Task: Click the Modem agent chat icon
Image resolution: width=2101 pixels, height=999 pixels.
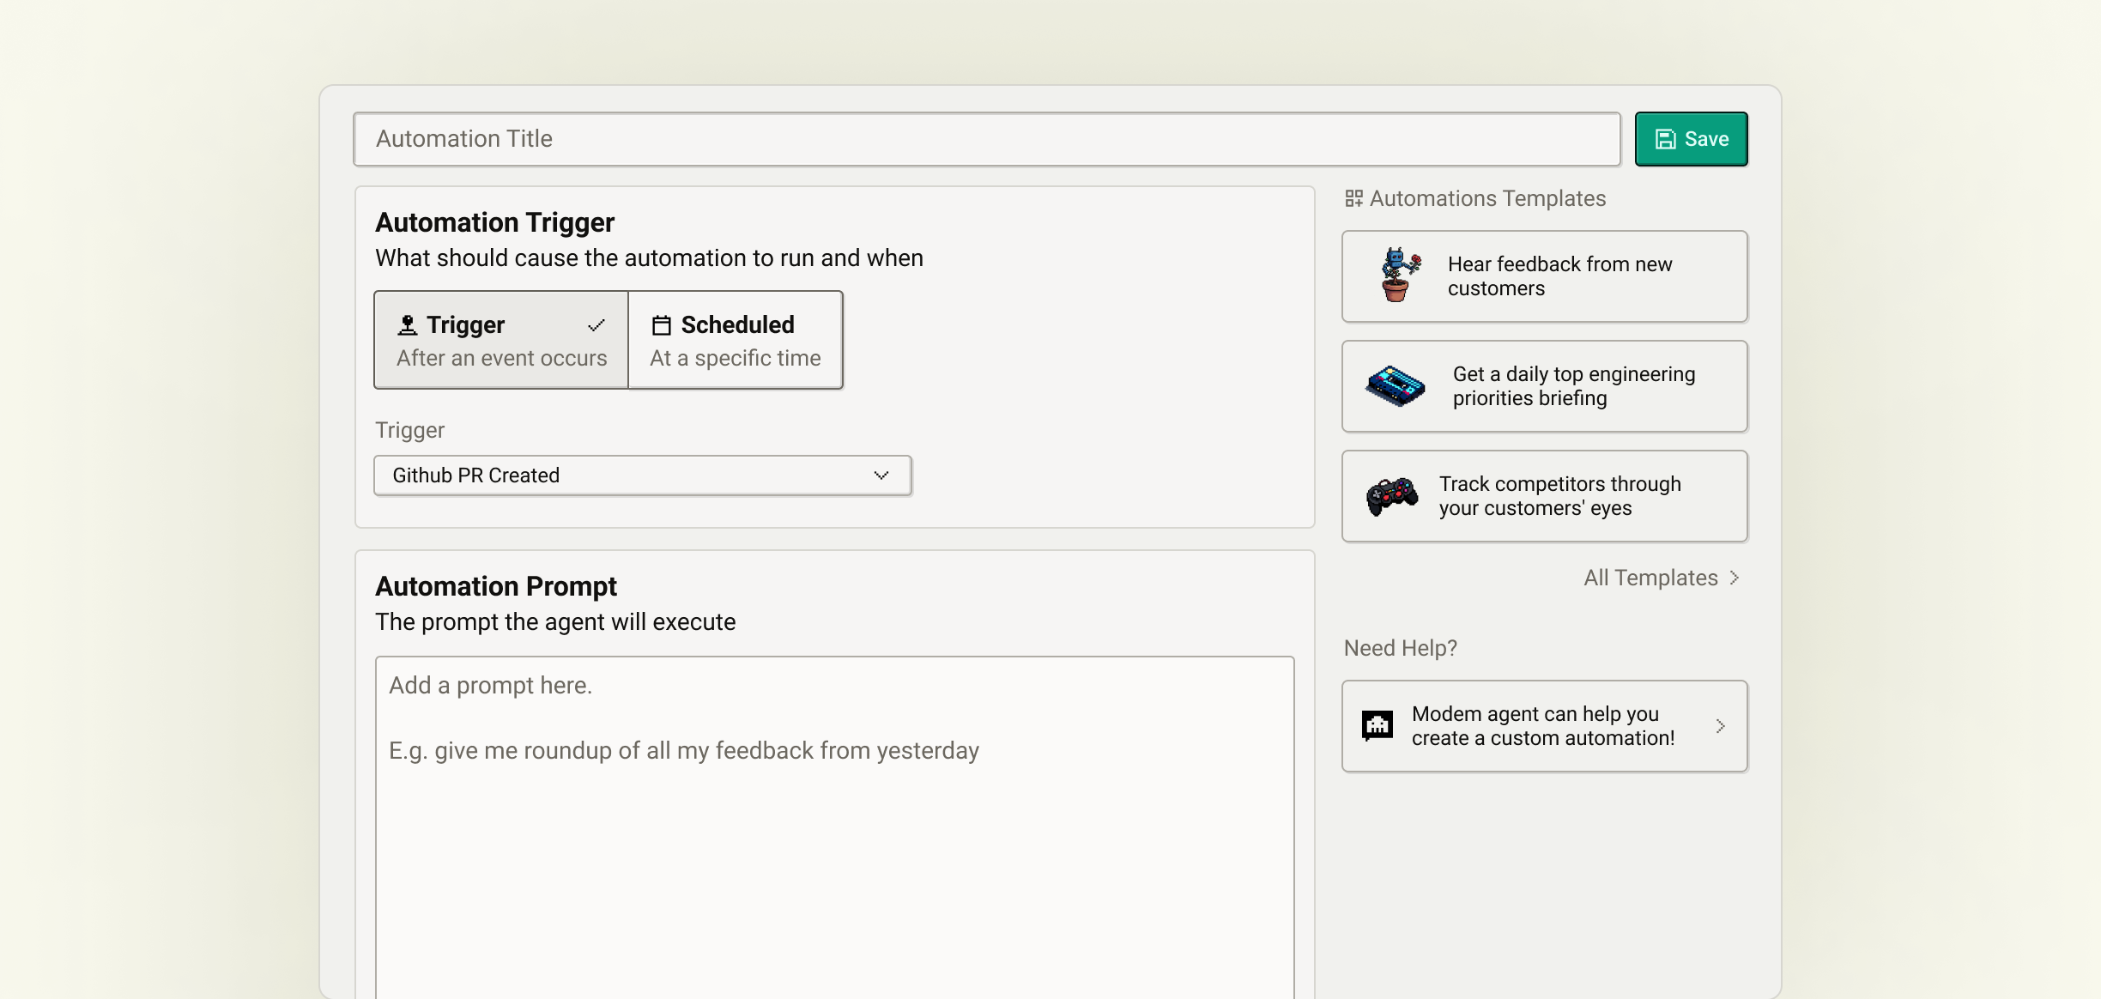Action: (x=1377, y=726)
